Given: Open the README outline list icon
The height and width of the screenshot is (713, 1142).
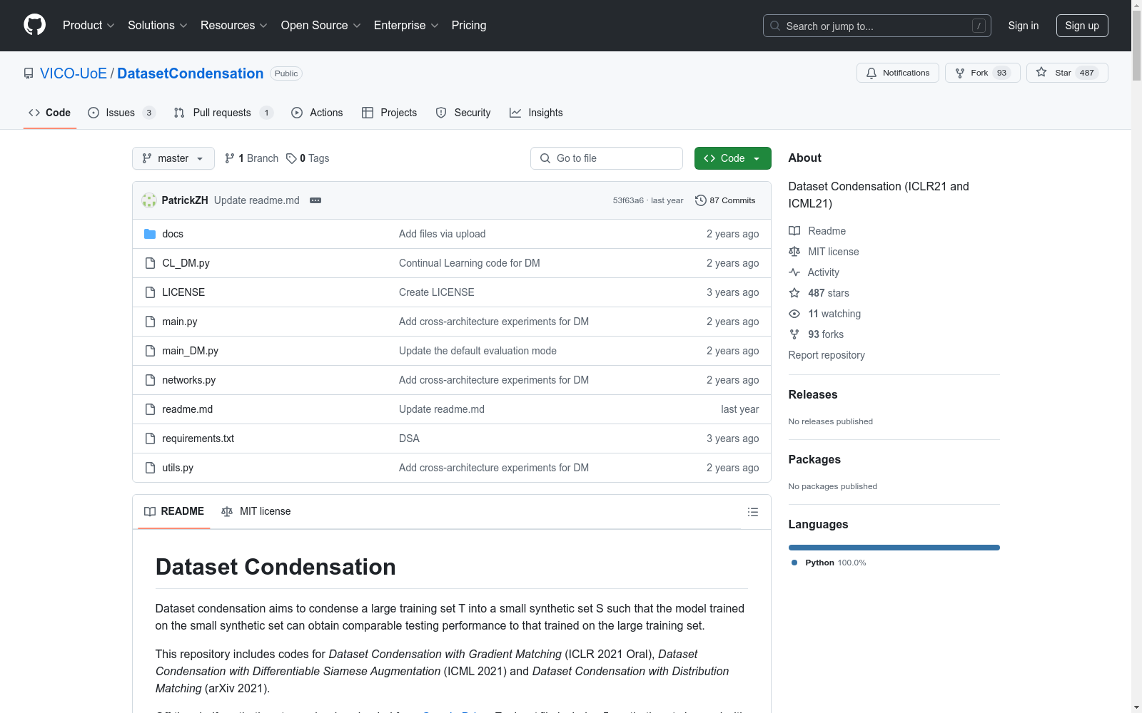Looking at the screenshot, I should [753, 512].
